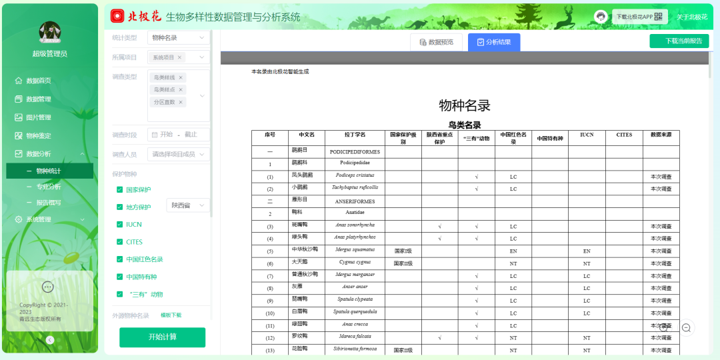
Task: Click the clipboard icon on 分析结果 tab
Action: tap(481, 42)
